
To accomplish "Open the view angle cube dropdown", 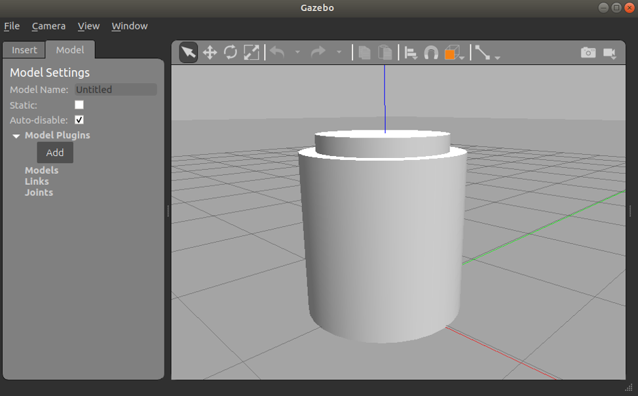I will click(x=462, y=58).
